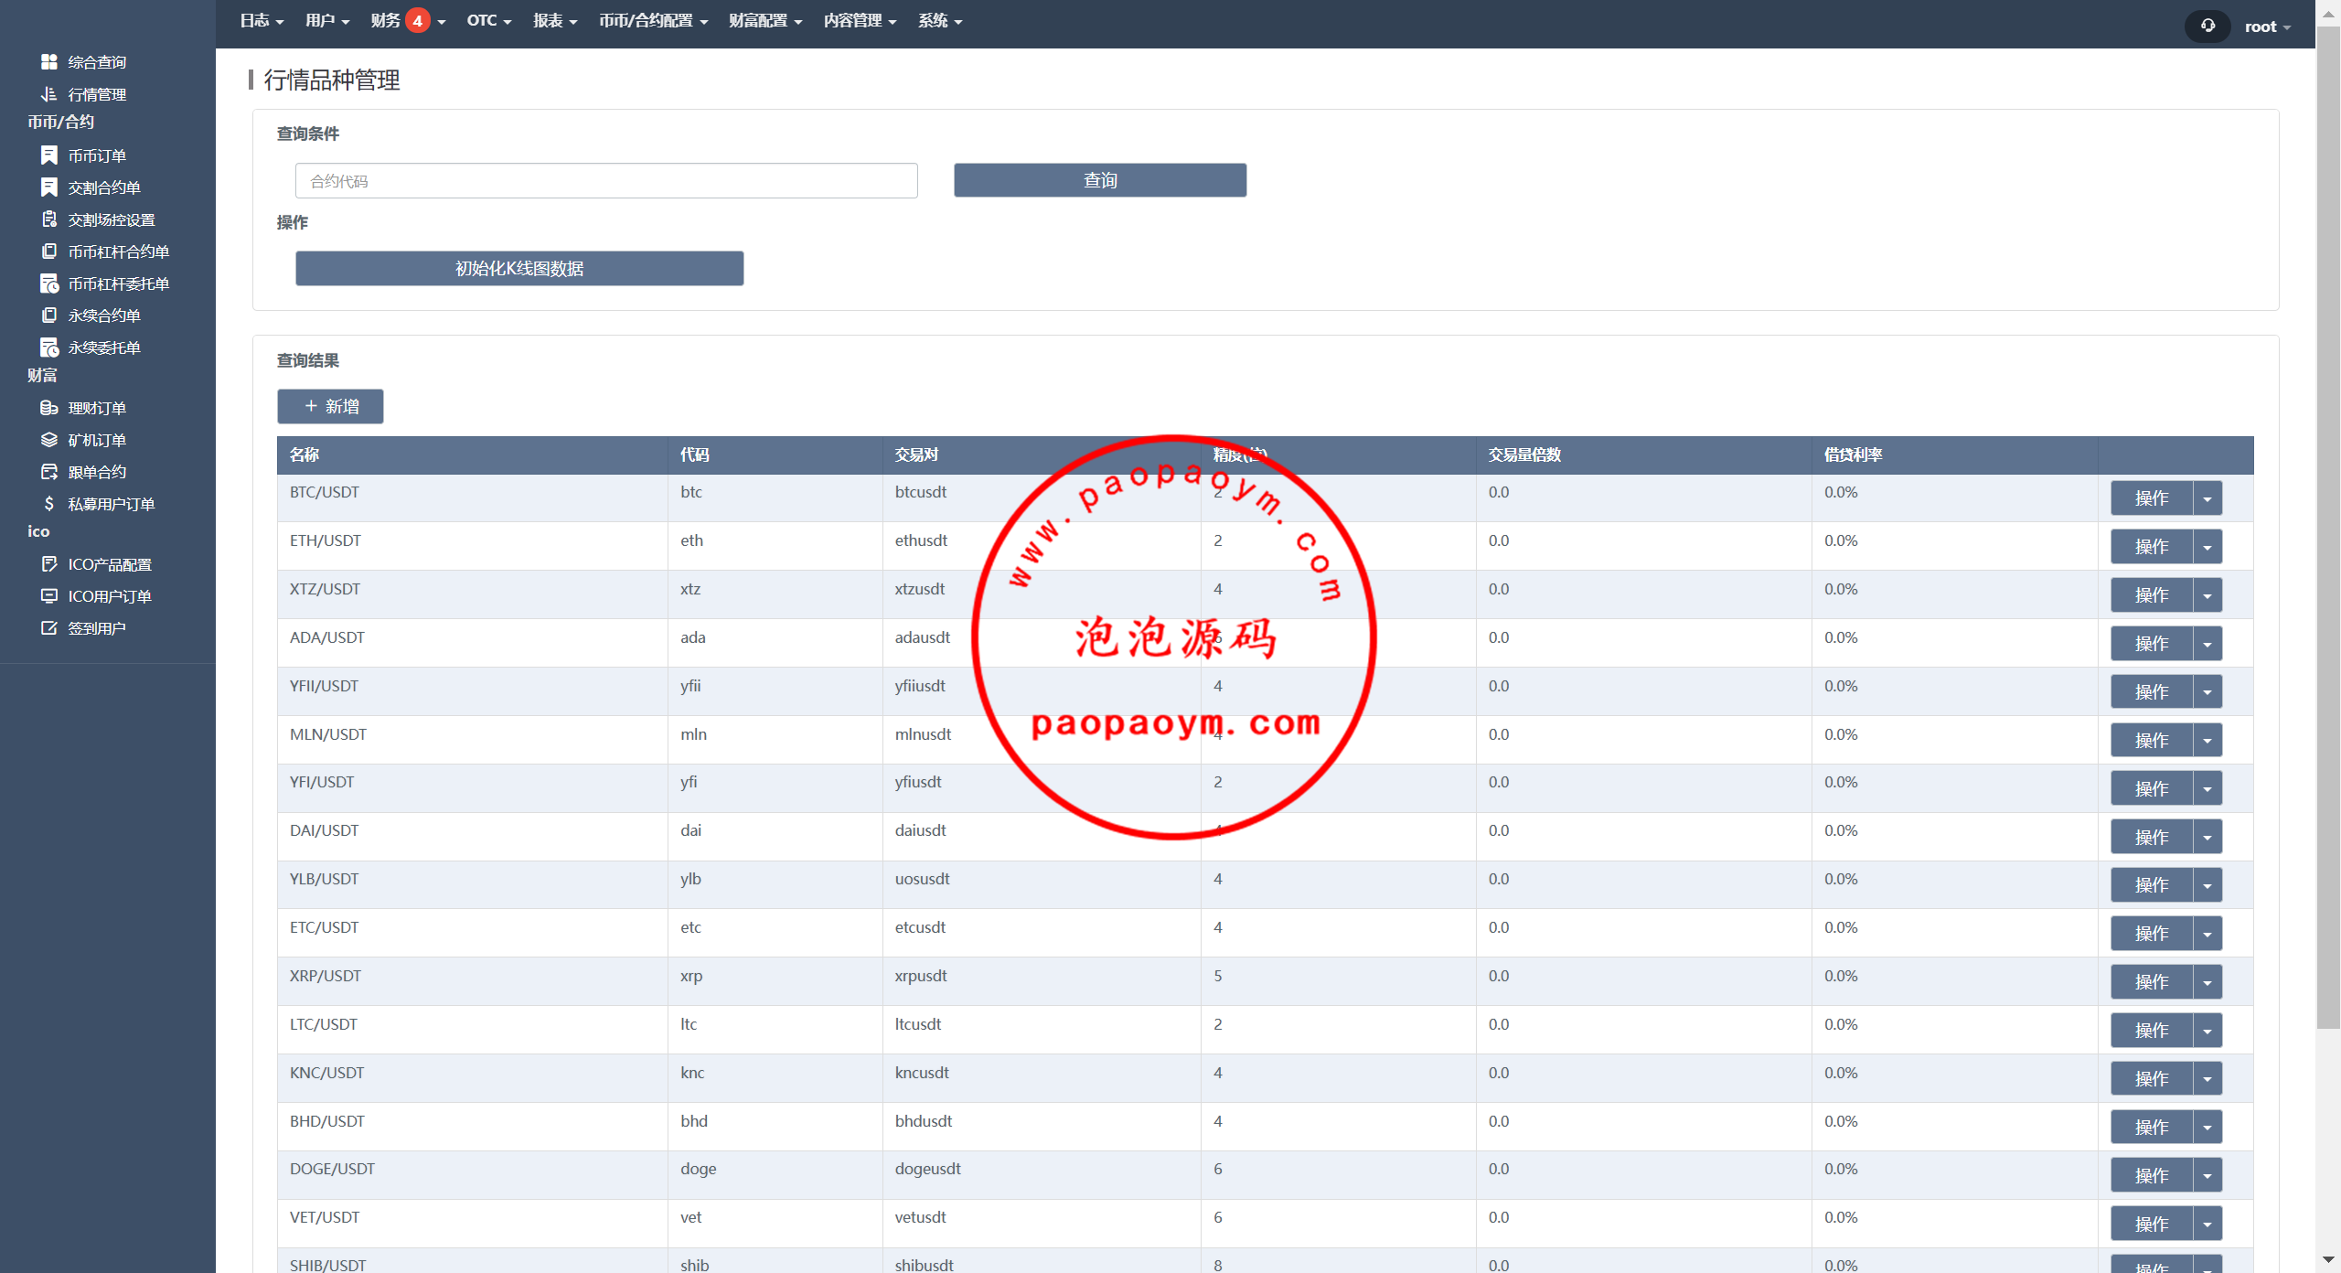Open the 币币/合约配置 menu
This screenshot has width=2341, height=1273.
click(x=654, y=20)
